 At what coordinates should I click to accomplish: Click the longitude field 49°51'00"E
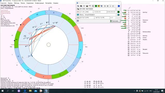point(102,18)
